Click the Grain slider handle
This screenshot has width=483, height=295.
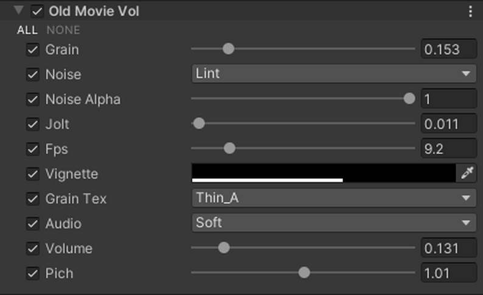pos(228,49)
